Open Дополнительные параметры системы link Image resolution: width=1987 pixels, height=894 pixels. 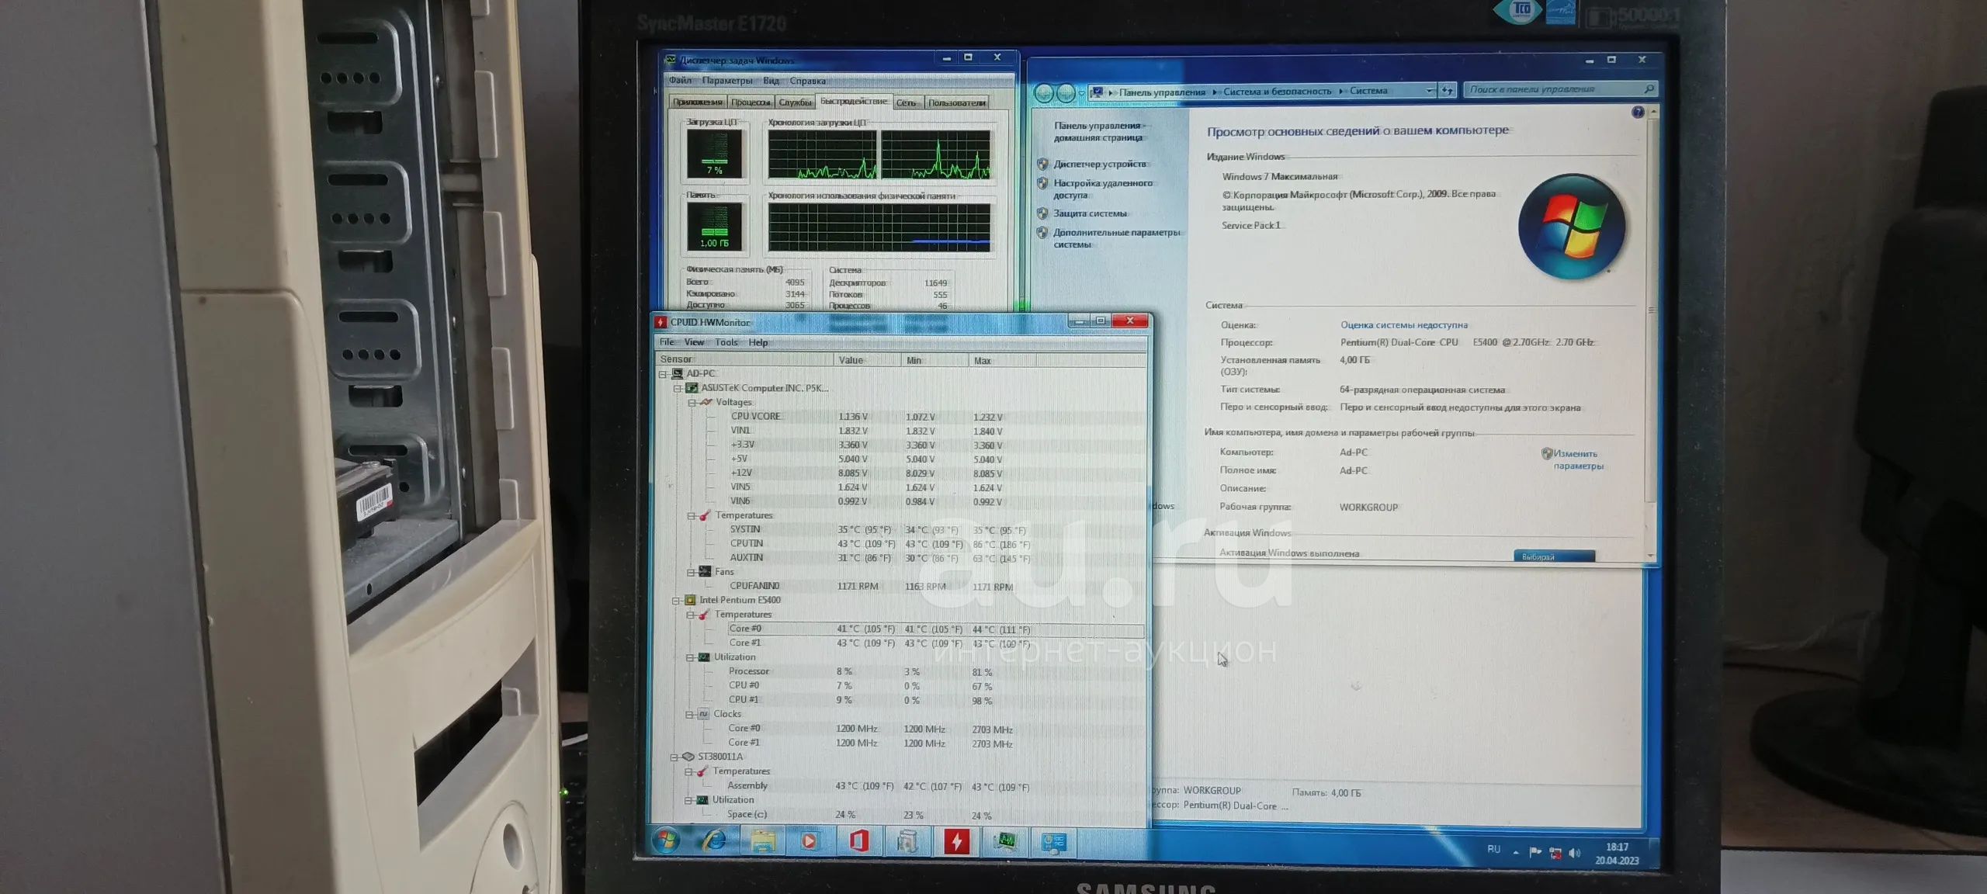pyautogui.click(x=1116, y=238)
